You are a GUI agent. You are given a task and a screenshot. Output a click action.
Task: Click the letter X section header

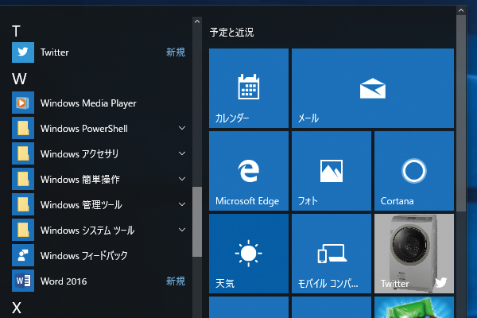tap(17, 308)
